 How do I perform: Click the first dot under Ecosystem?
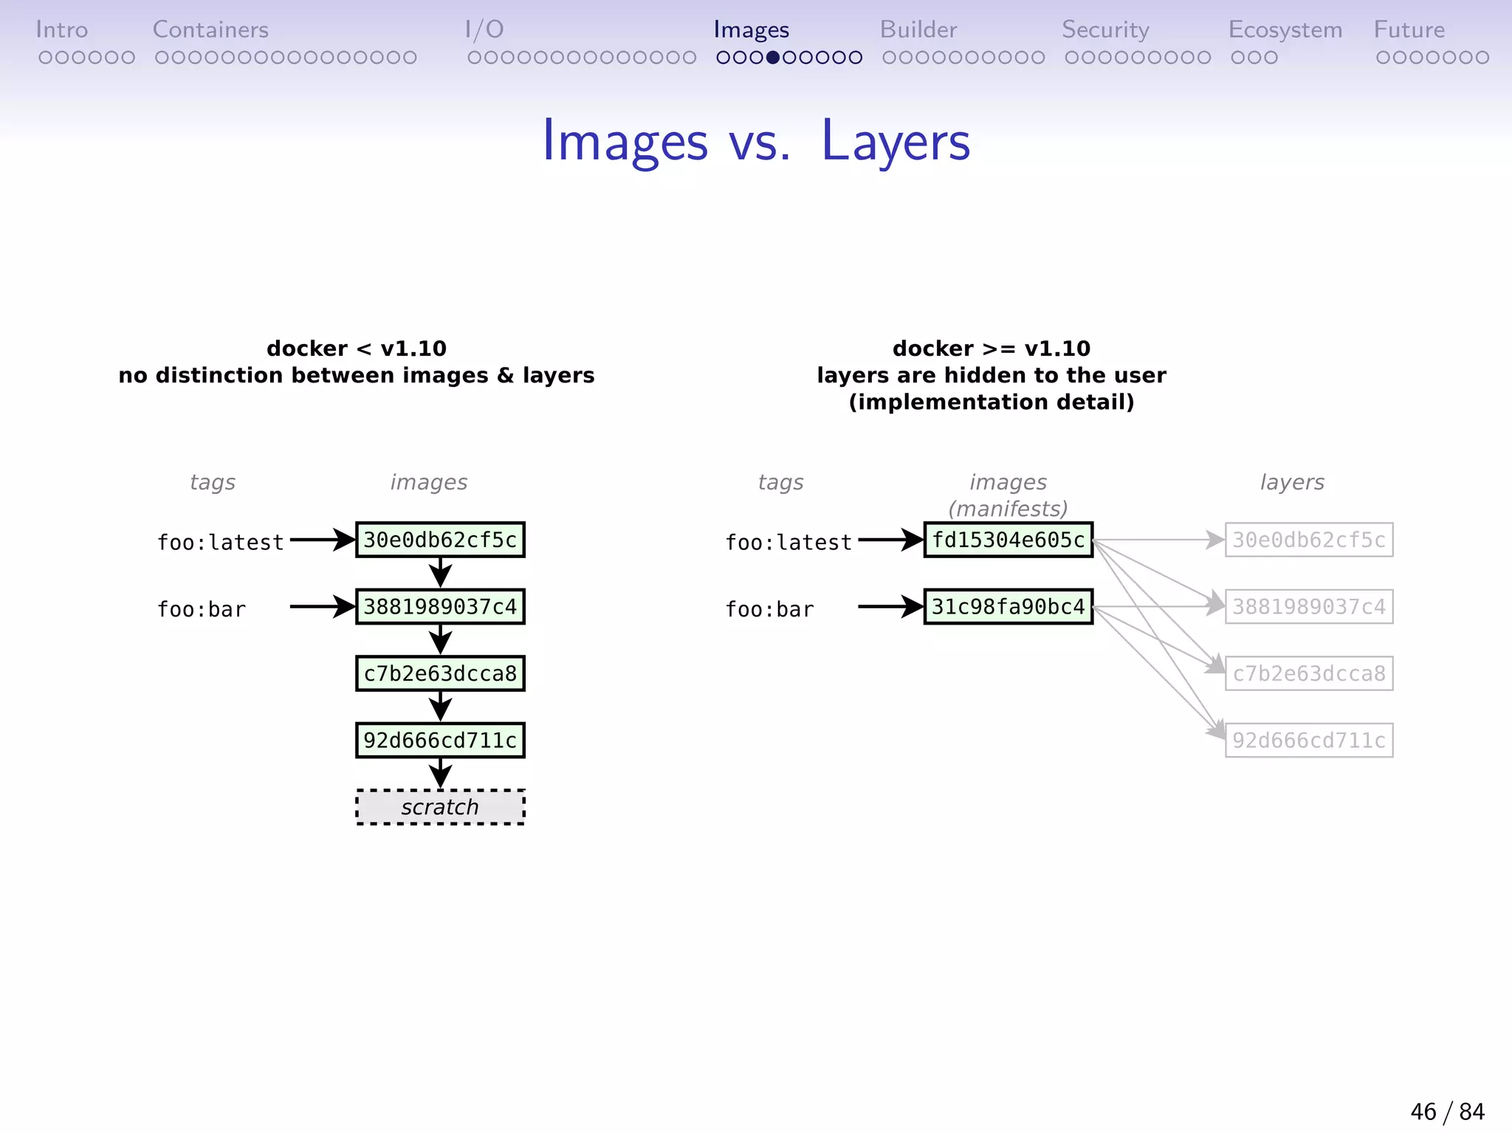click(x=1238, y=58)
